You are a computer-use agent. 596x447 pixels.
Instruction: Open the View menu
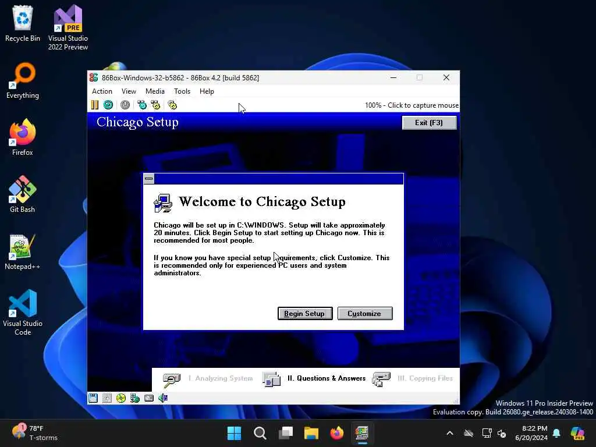pyautogui.click(x=129, y=91)
